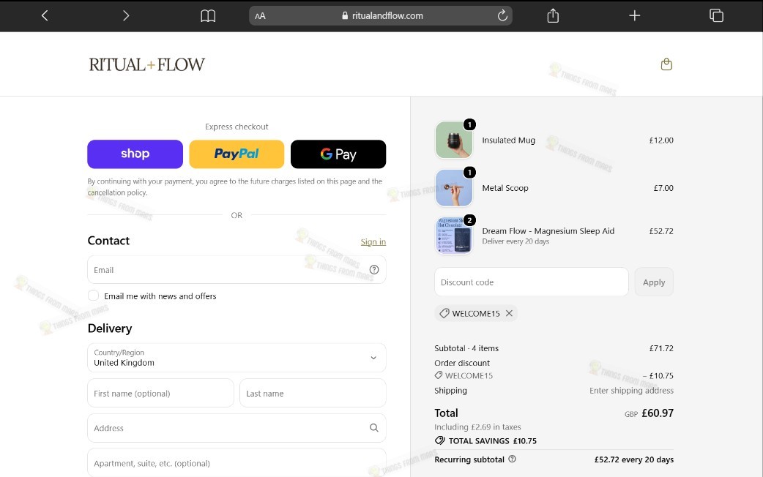Click the 'Insulated Mug' item name
This screenshot has width=763, height=477.
tap(508, 140)
